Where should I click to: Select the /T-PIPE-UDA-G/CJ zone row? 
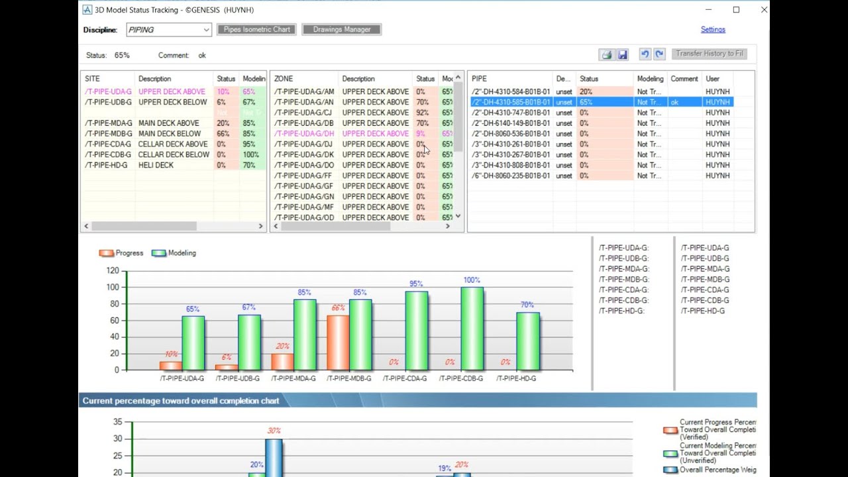click(364, 113)
